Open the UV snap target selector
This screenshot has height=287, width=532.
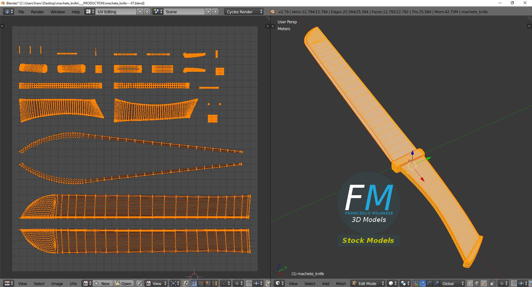tap(258, 283)
